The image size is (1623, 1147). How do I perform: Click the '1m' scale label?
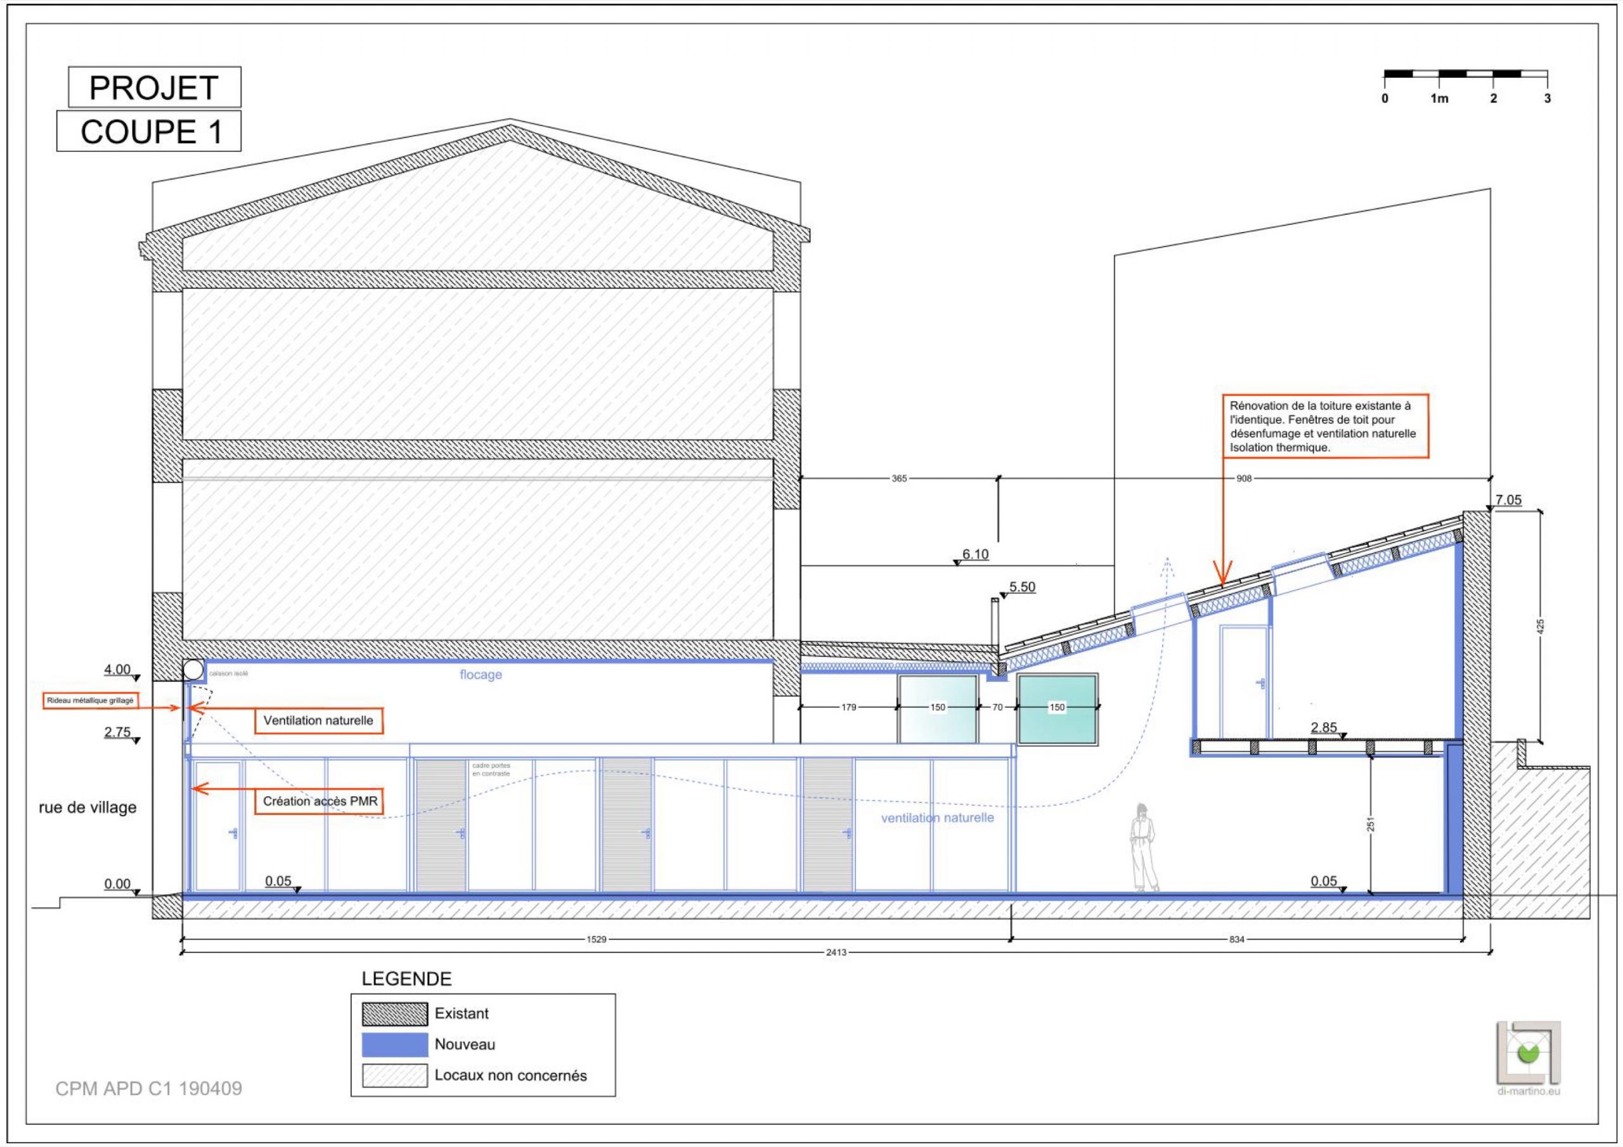pos(1439,99)
